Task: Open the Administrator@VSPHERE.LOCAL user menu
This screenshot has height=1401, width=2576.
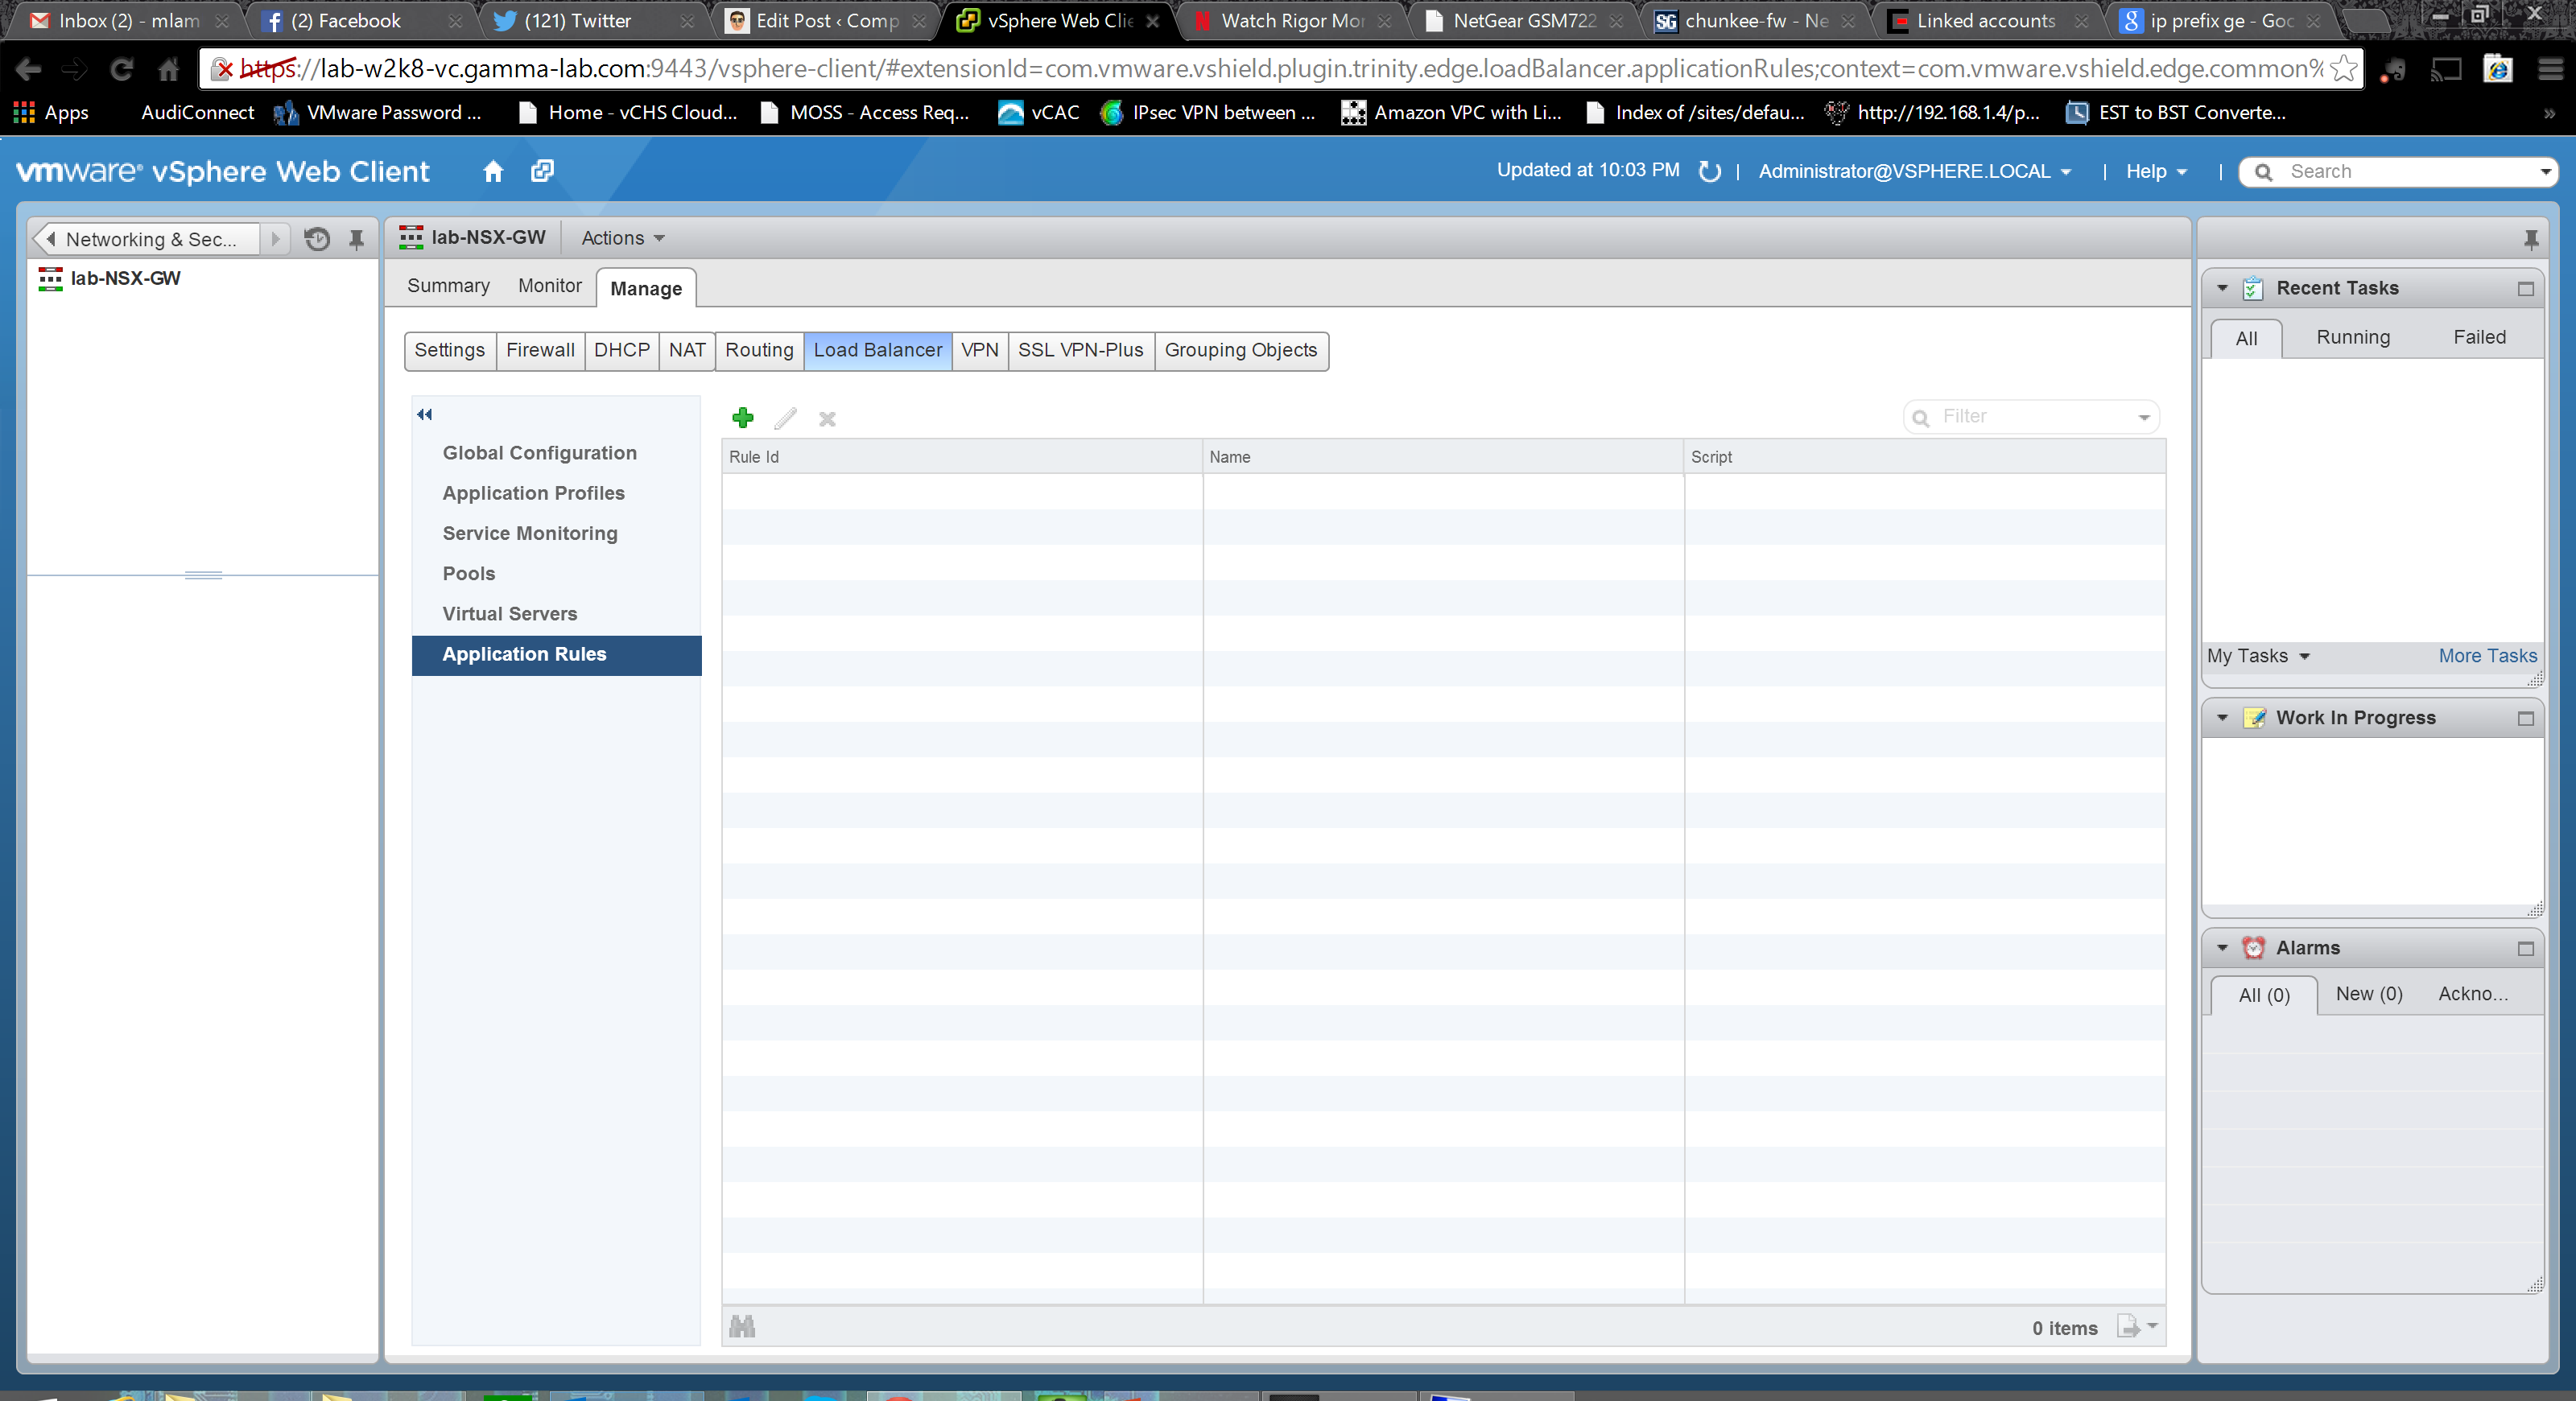Action: point(1913,172)
